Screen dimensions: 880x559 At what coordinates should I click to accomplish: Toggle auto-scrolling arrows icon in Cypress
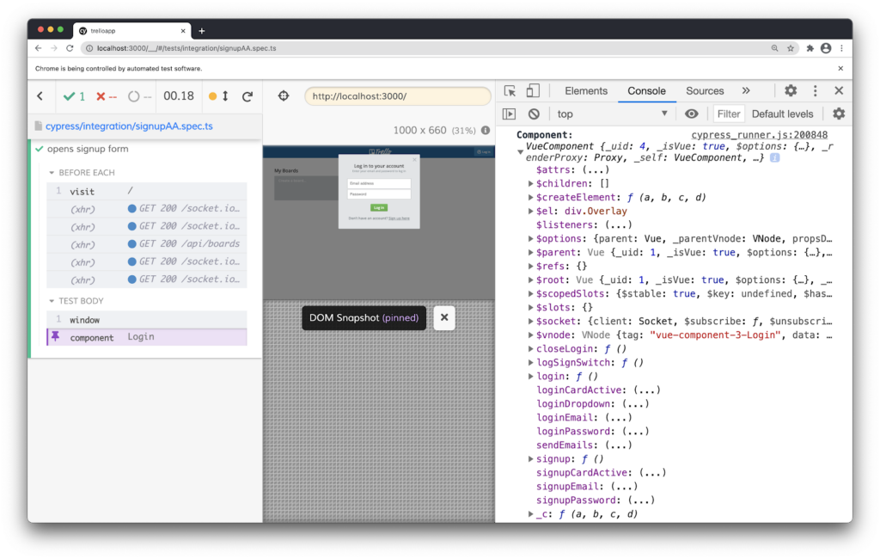click(225, 96)
